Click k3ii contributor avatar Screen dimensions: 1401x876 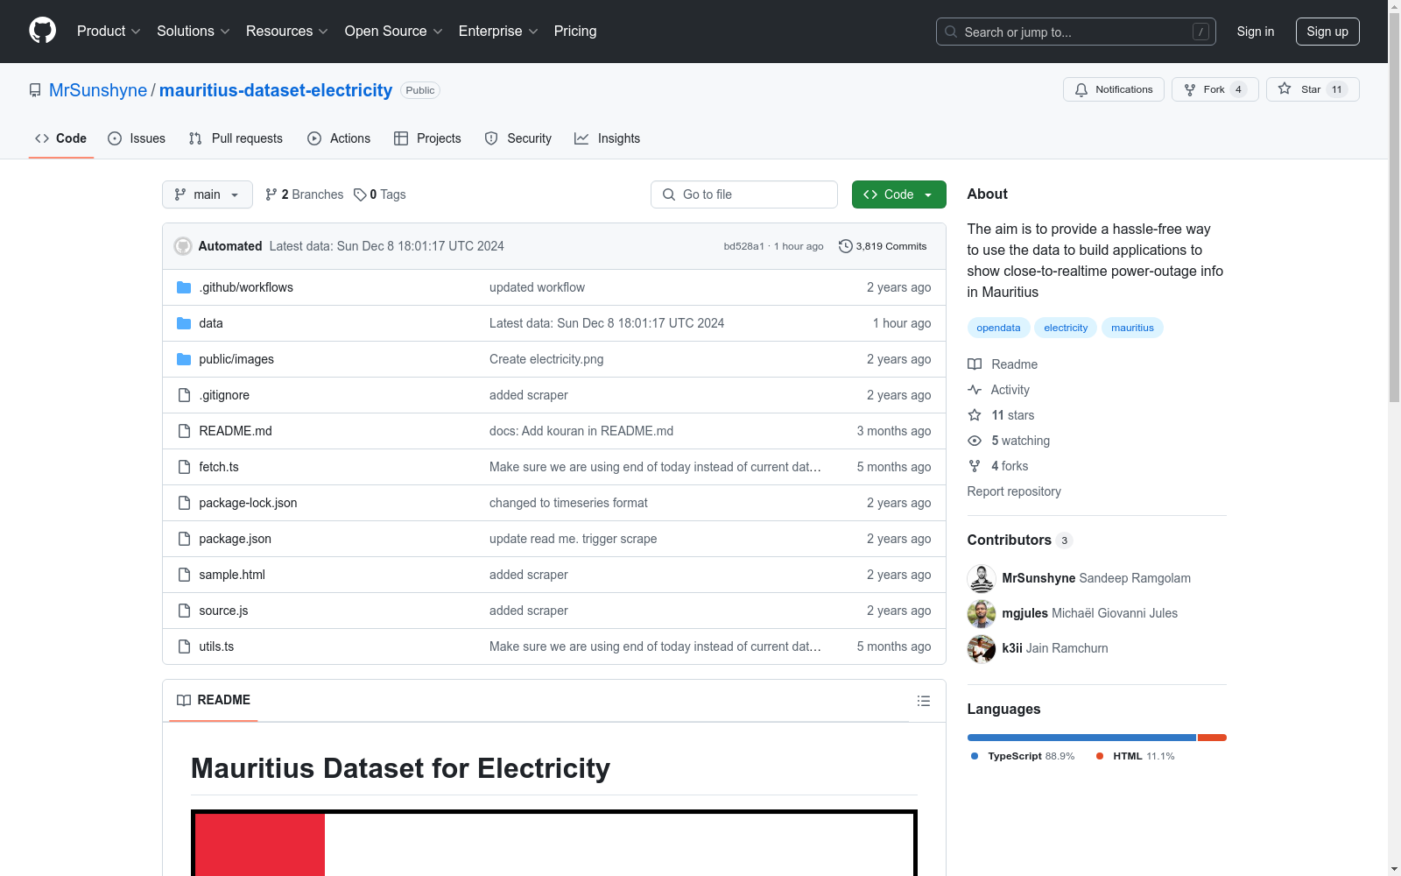pyautogui.click(x=982, y=648)
